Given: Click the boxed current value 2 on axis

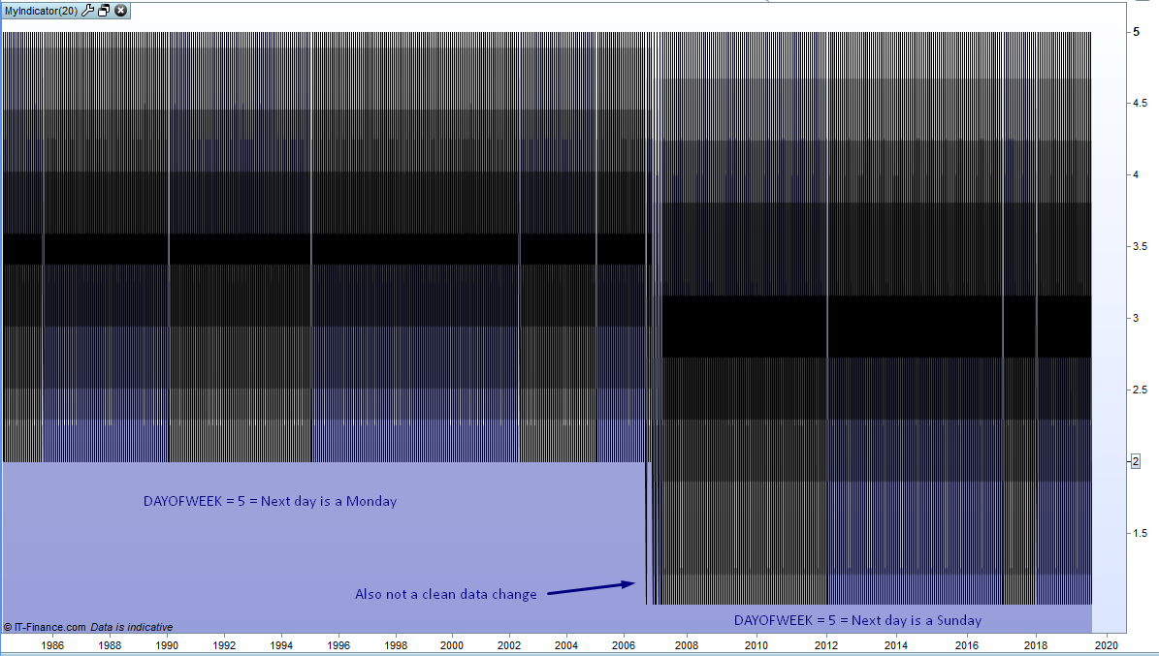Looking at the screenshot, I should tap(1136, 461).
